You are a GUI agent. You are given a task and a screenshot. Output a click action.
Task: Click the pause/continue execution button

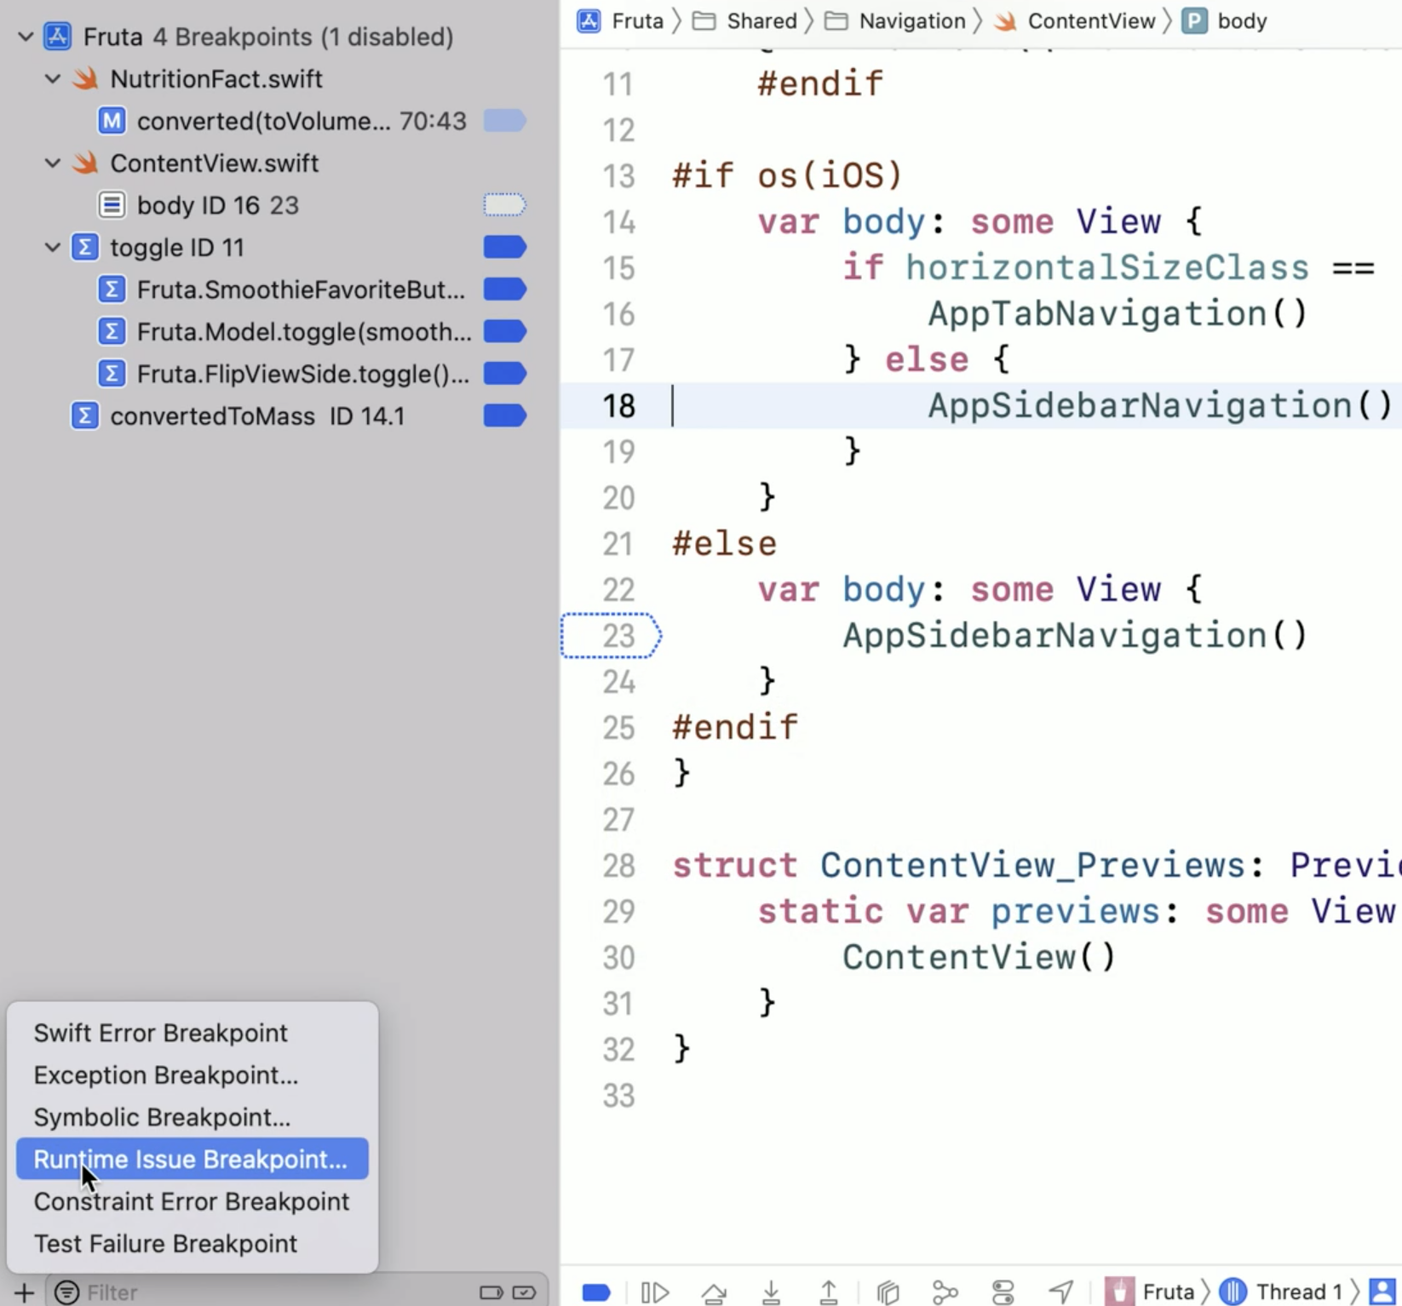[x=654, y=1292]
